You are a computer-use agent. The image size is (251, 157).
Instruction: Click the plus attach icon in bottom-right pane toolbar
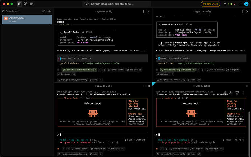162,149
